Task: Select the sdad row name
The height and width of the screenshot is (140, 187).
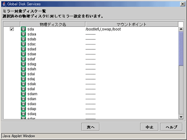Action: tap(32, 49)
